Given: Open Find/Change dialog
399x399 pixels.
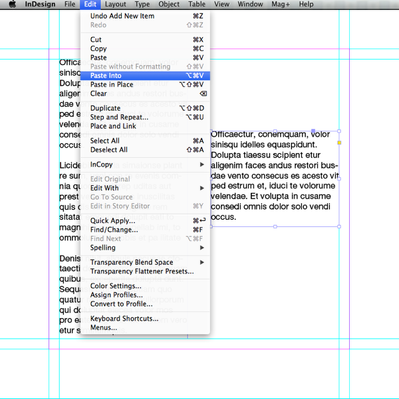Looking at the screenshot, I should pos(145,230).
